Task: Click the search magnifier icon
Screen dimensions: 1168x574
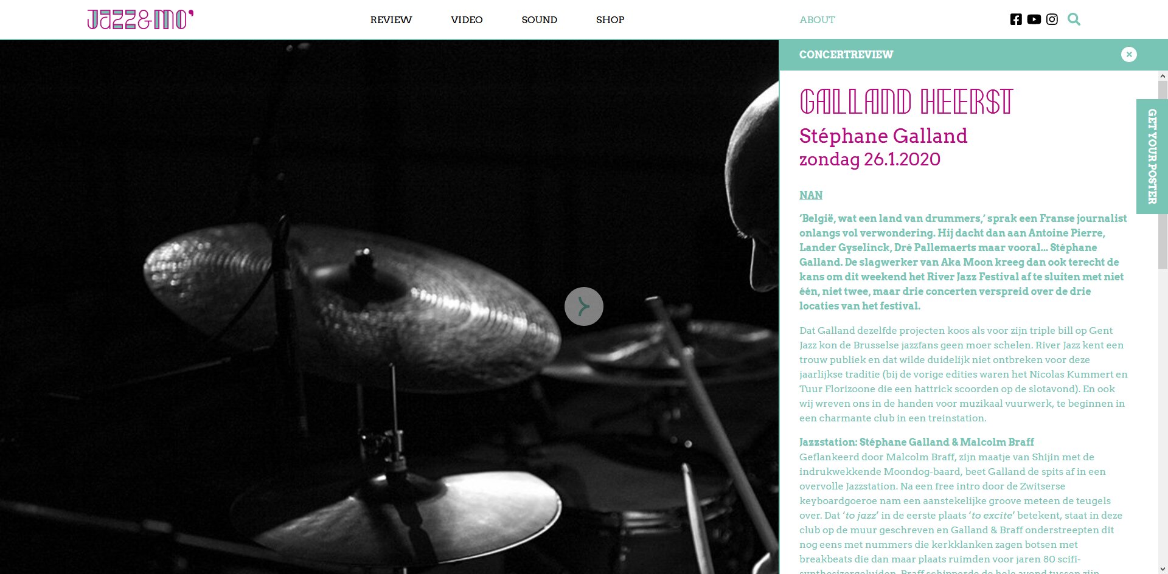Action: pyautogui.click(x=1074, y=19)
